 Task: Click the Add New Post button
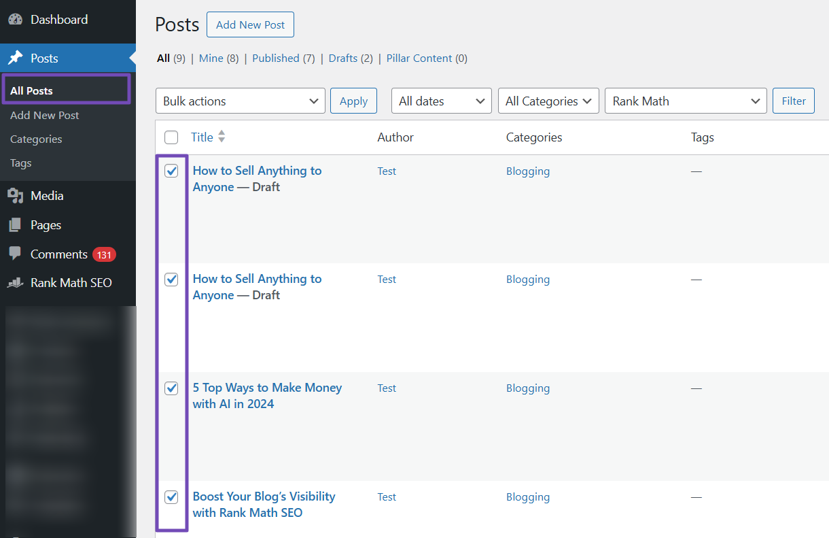click(x=250, y=24)
